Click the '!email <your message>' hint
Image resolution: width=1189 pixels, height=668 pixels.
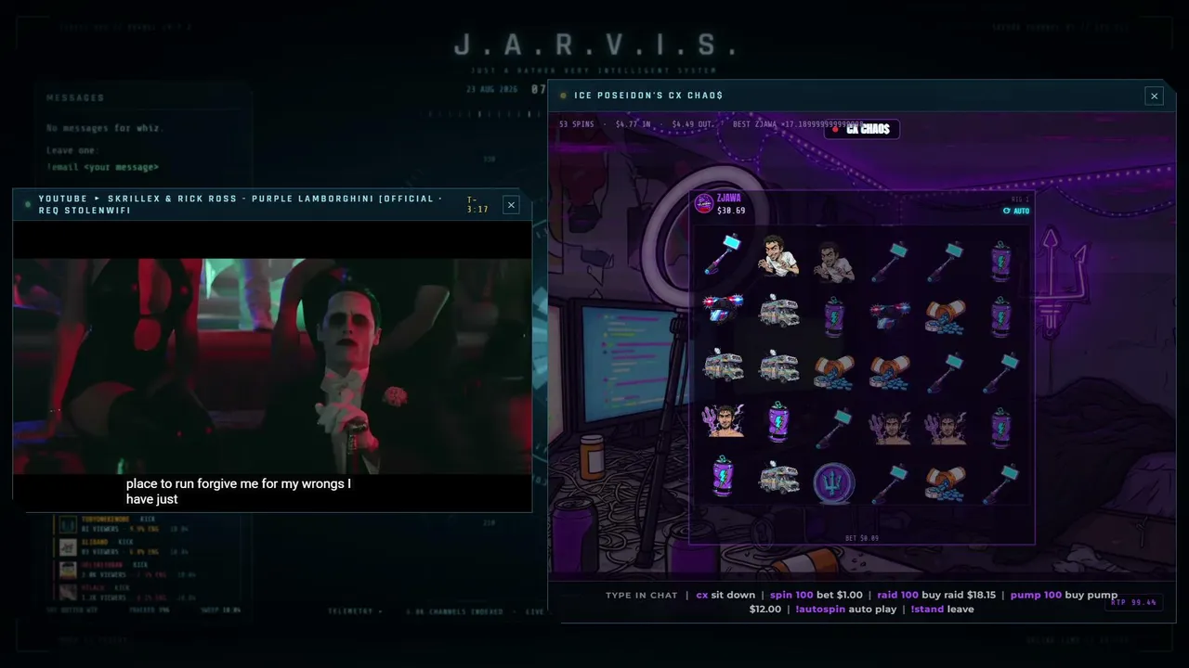tap(102, 167)
